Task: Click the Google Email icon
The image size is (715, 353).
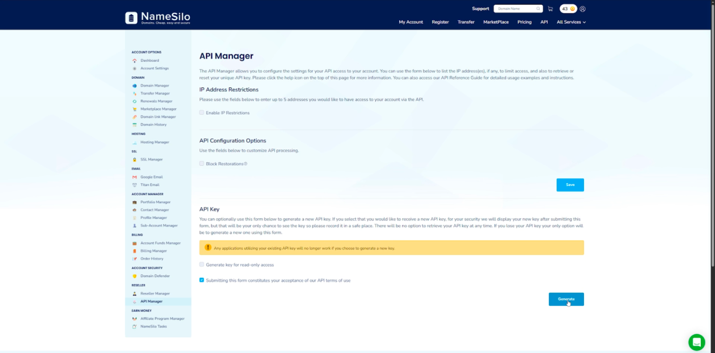Action: point(135,177)
